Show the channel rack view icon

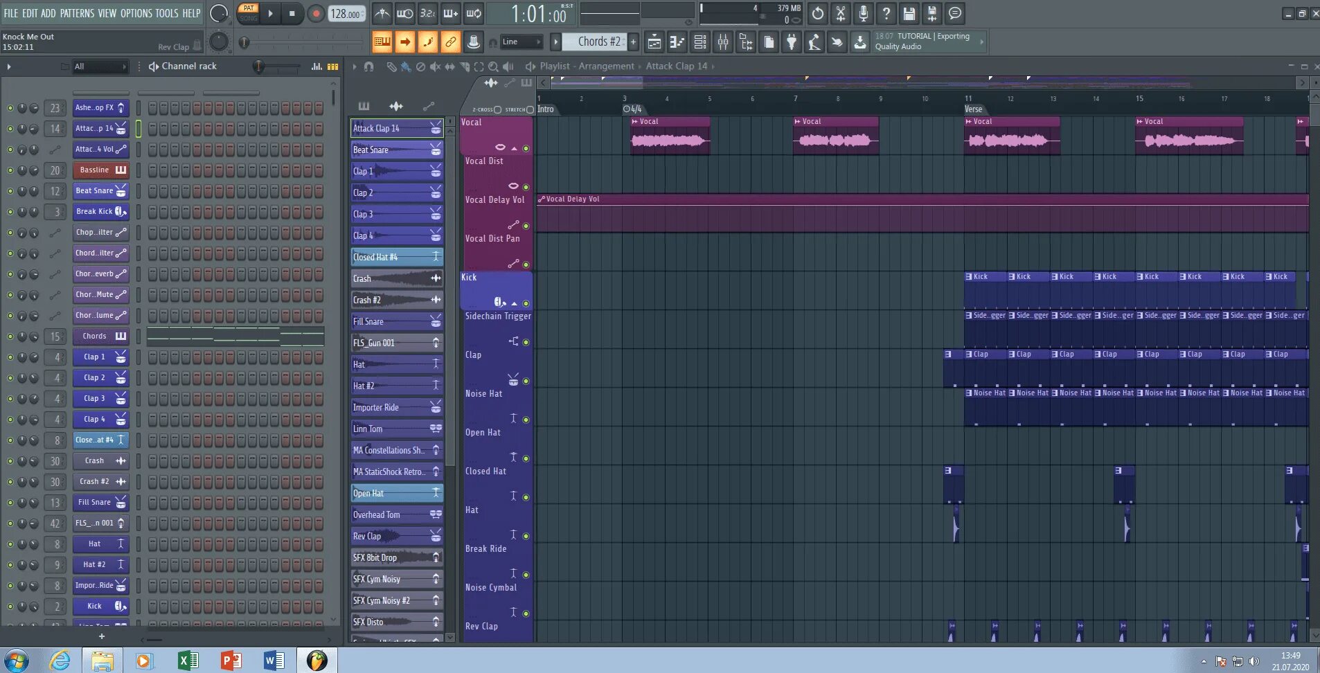click(x=700, y=42)
